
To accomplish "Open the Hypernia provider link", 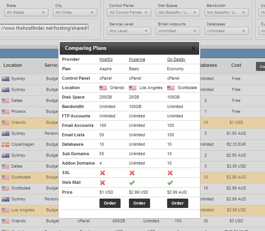I will 137,59.
